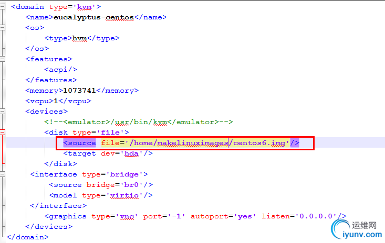Click the model type='virtio' line

[101, 195]
